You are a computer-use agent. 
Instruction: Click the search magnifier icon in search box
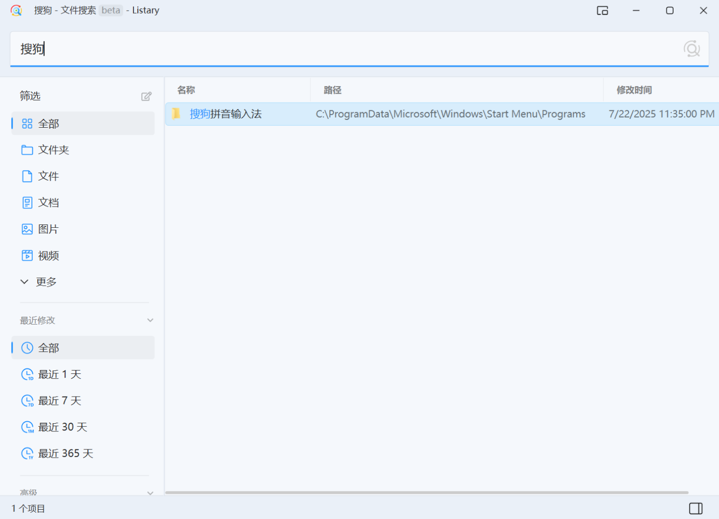691,49
